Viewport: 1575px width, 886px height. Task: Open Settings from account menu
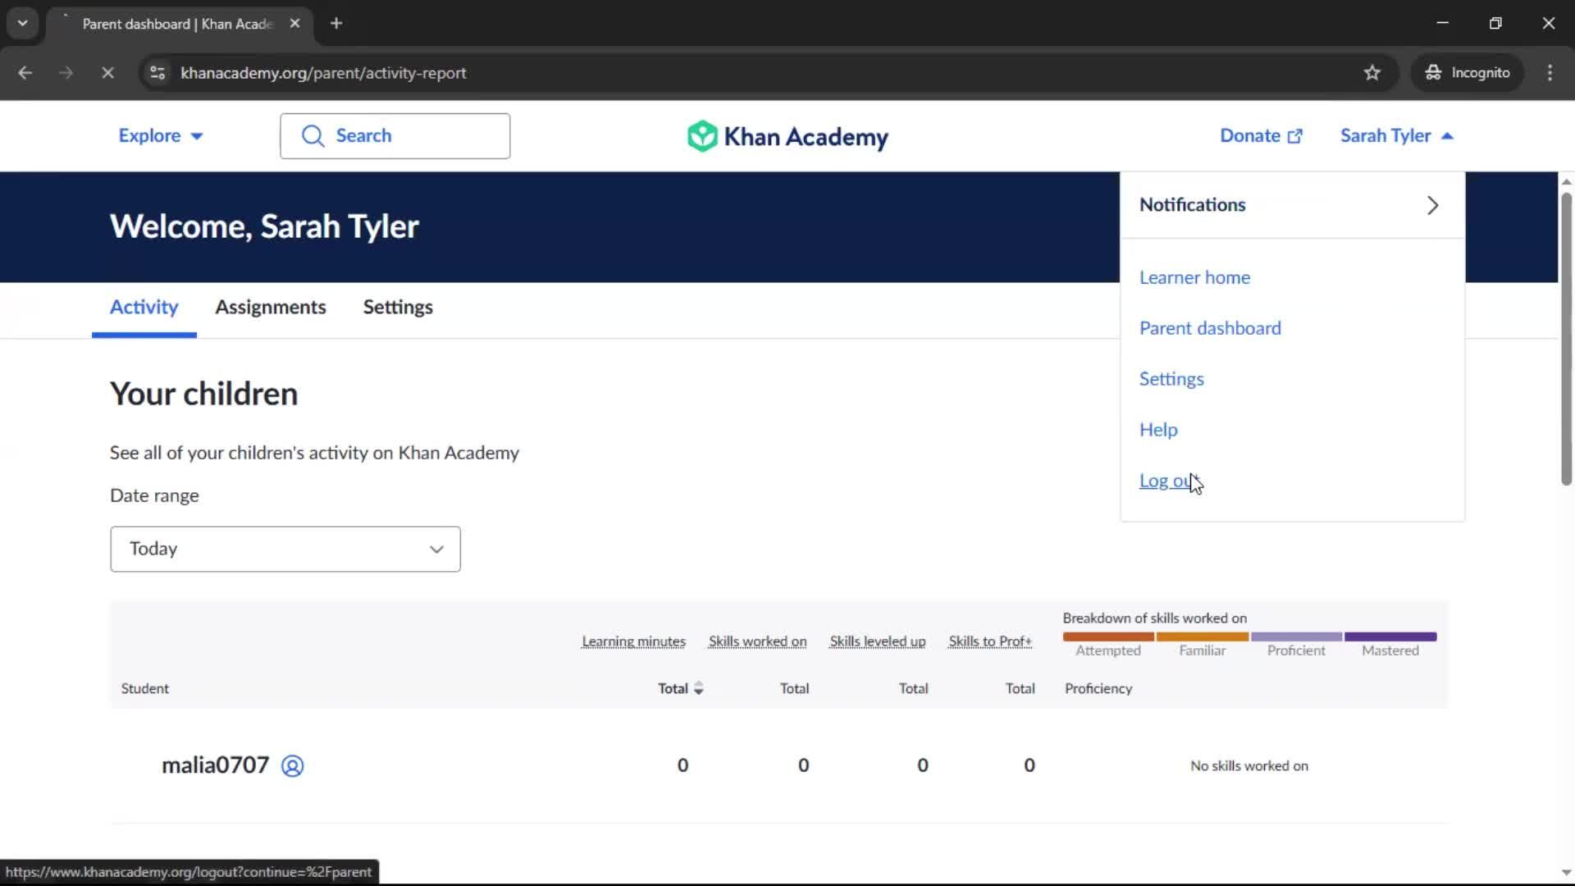pos(1171,380)
